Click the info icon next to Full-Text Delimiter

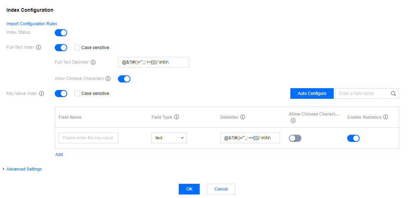pyautogui.click(x=93, y=62)
